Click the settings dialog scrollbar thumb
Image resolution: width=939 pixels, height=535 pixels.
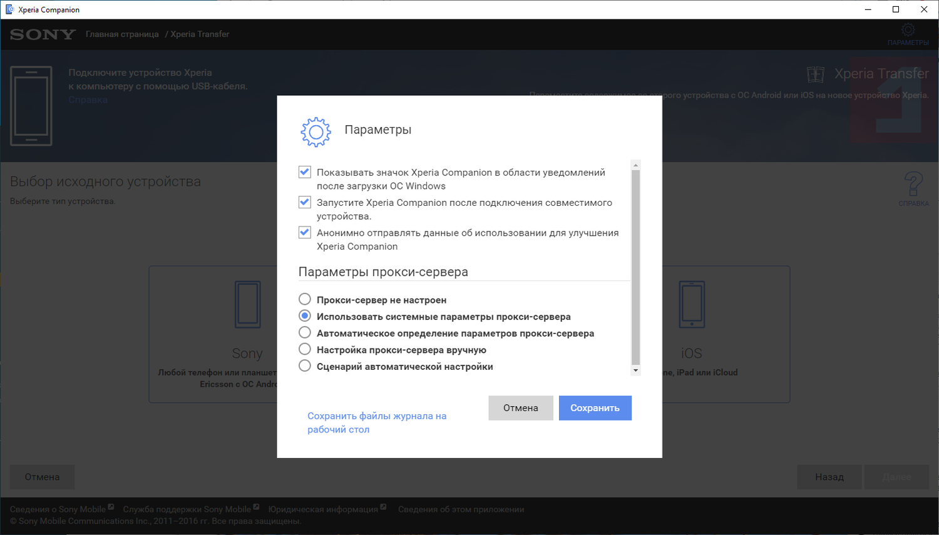(635, 267)
